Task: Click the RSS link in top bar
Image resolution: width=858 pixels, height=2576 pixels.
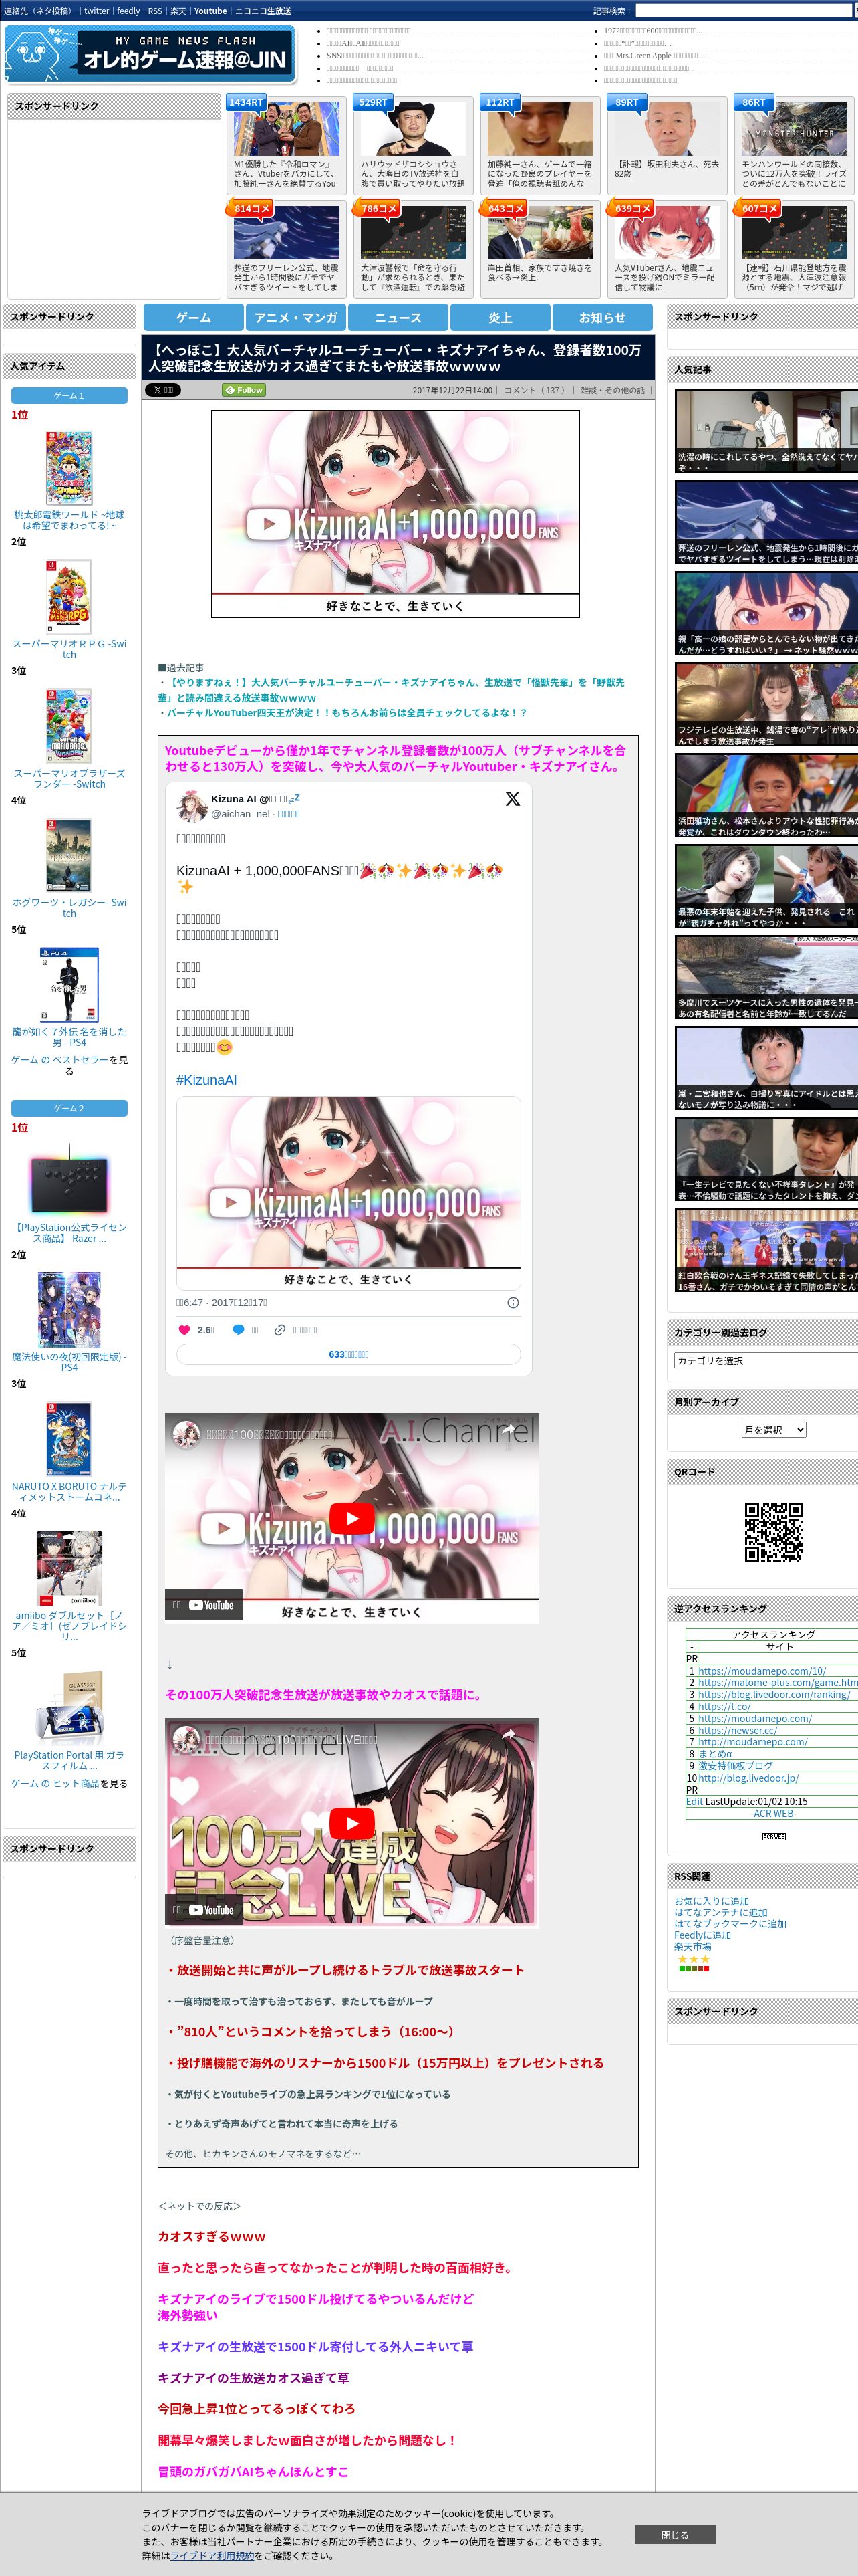Action: (155, 11)
